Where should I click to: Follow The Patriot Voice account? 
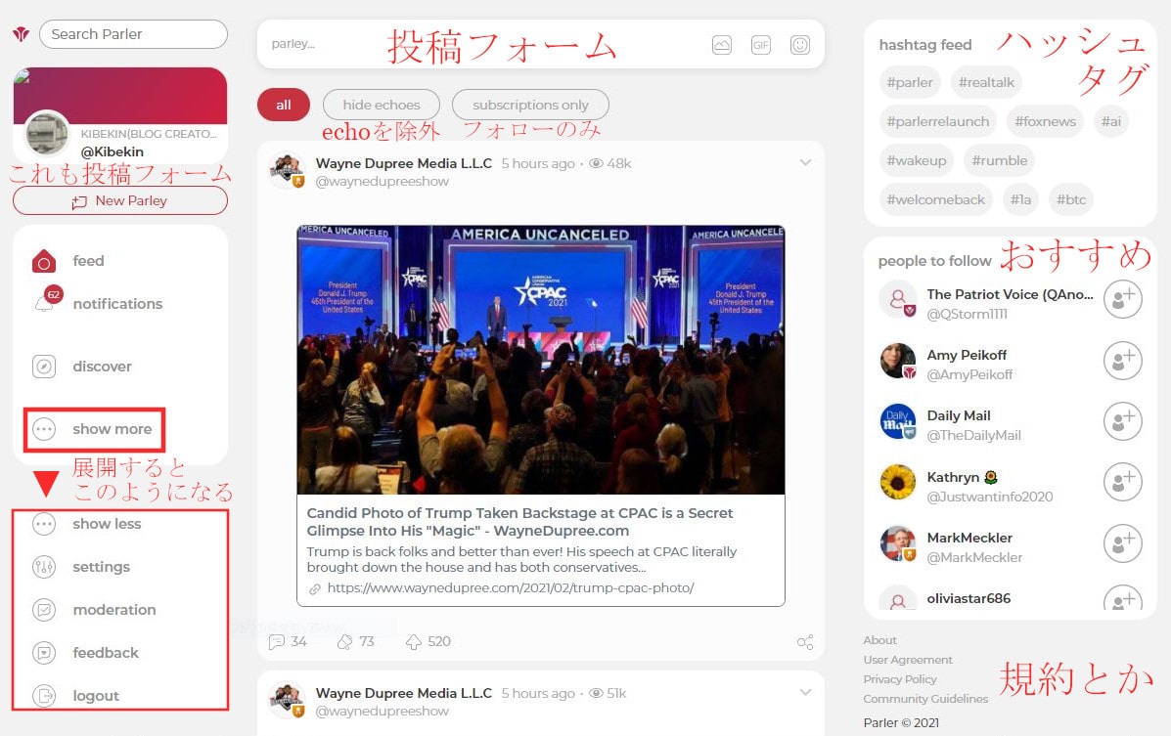point(1122,300)
